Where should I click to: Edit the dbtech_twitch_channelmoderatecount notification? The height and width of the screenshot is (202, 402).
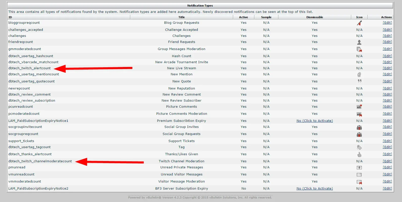387,161
